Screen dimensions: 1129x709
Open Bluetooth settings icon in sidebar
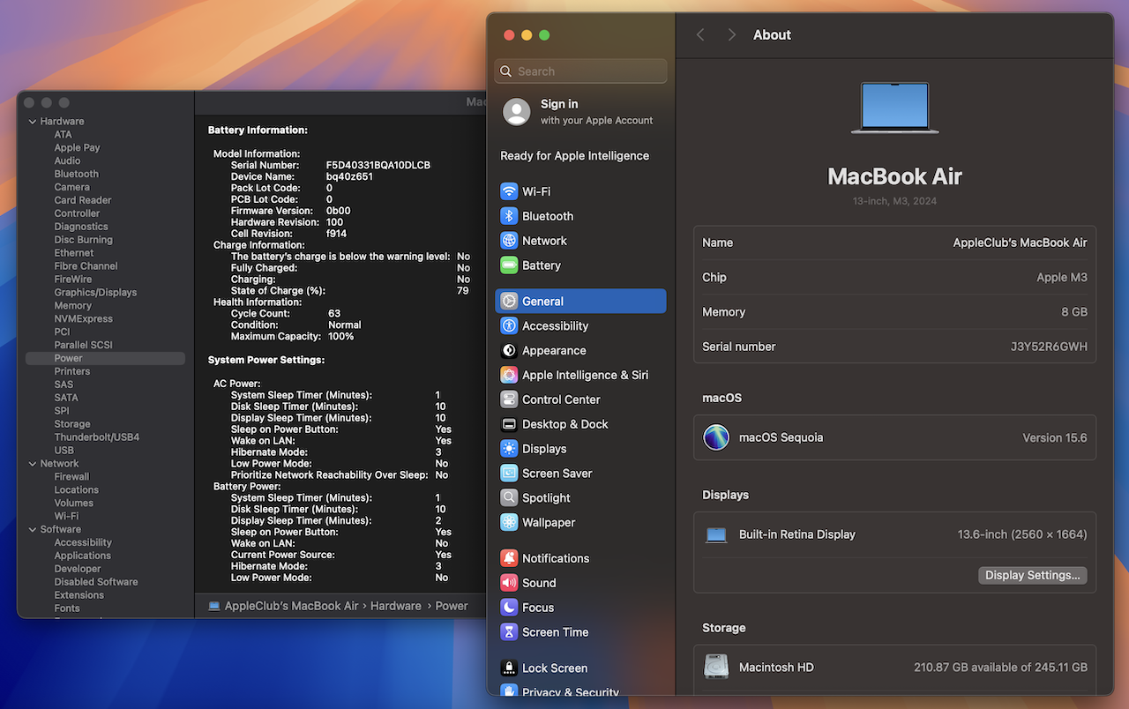click(509, 216)
